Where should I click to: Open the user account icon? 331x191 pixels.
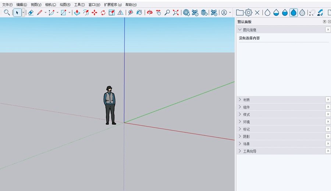(224, 13)
